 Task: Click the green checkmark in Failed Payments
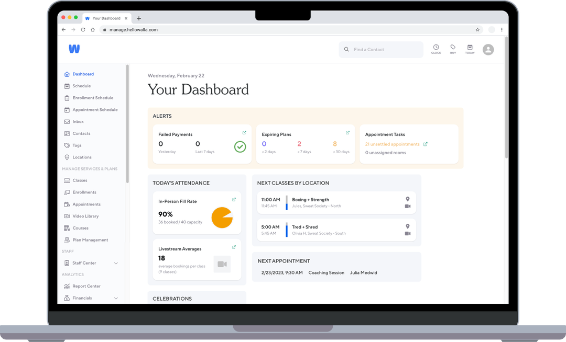(x=240, y=146)
